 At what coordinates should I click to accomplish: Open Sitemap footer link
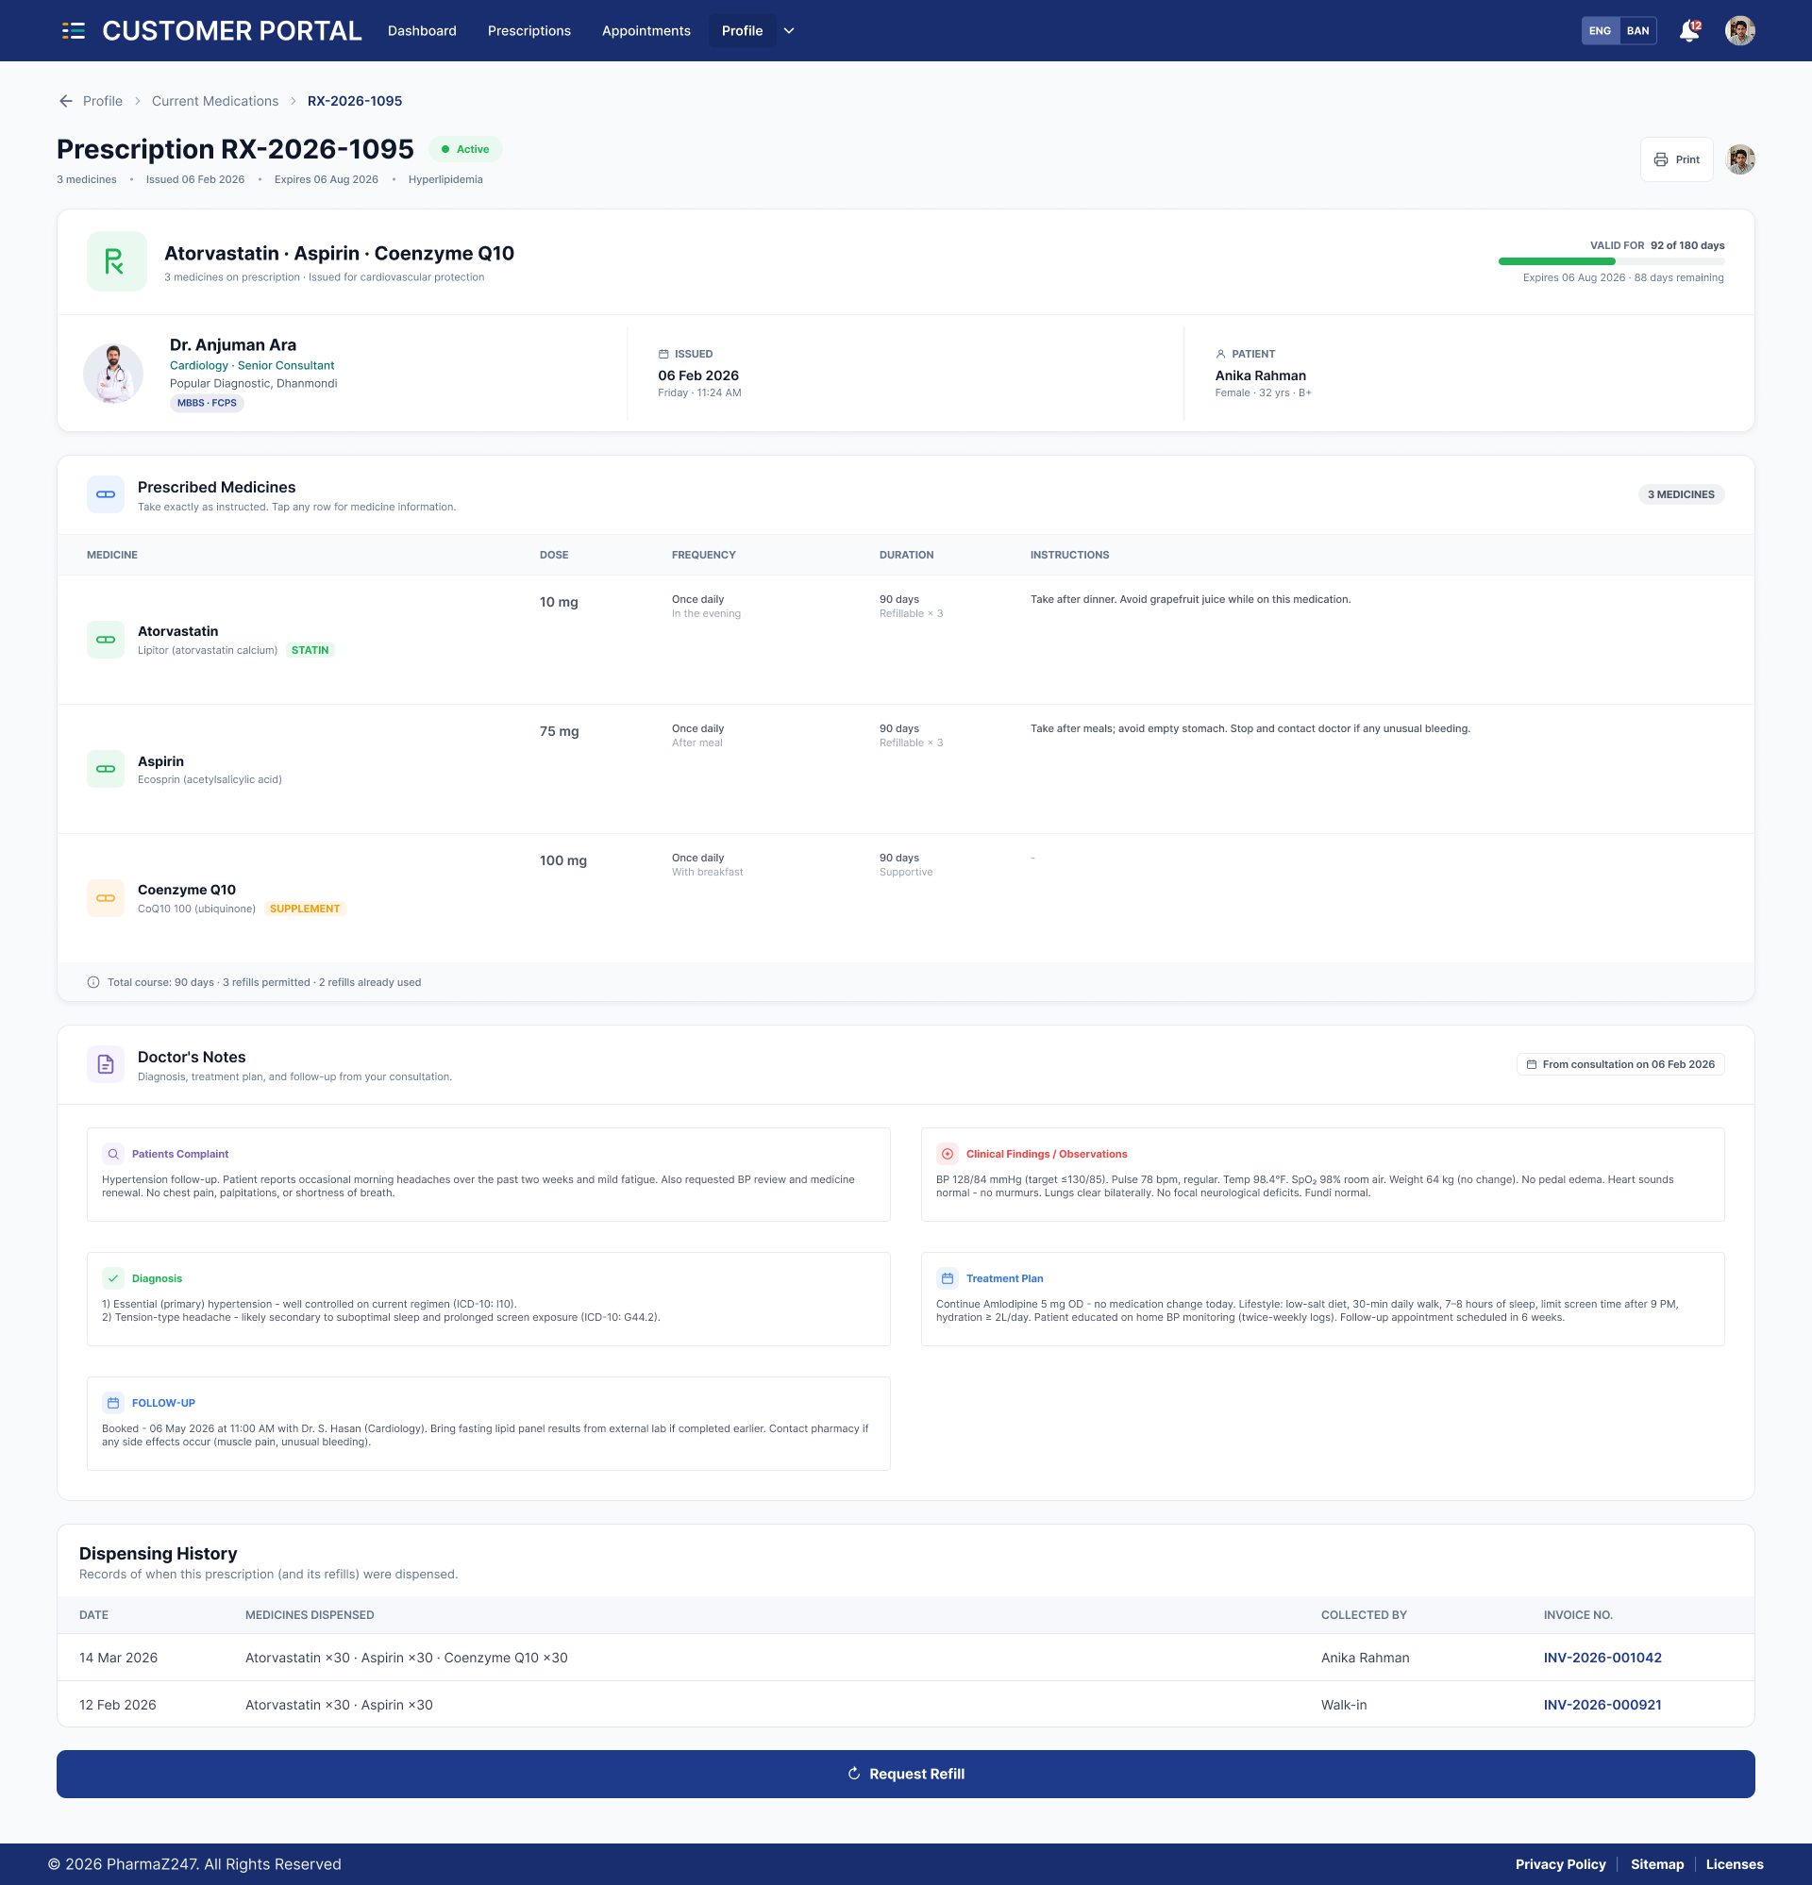pos(1656,1864)
